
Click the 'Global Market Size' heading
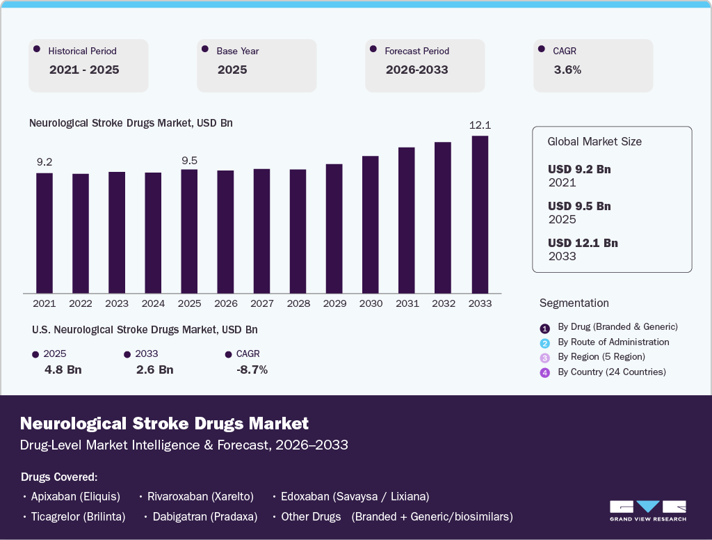pyautogui.click(x=594, y=141)
